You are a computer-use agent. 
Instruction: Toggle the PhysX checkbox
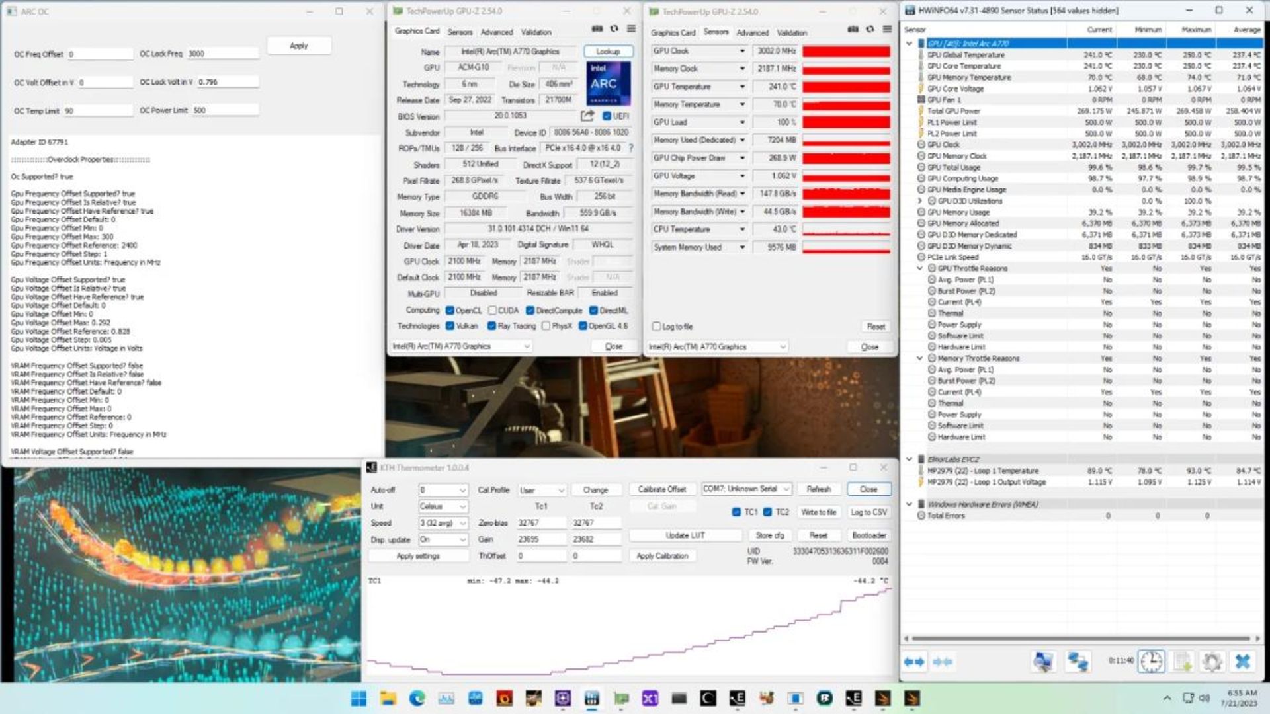546,326
